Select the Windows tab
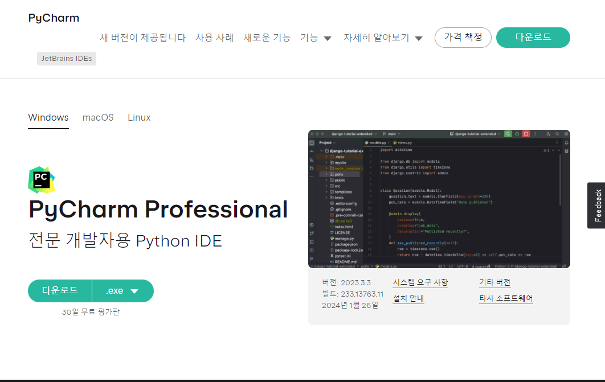 48,118
